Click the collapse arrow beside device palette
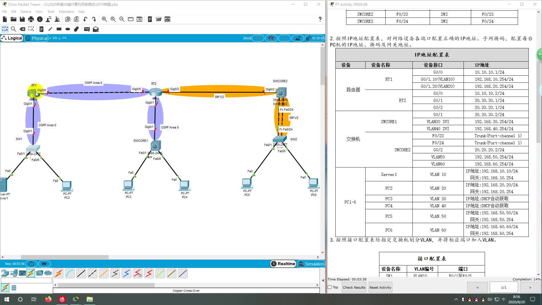 coord(323,280)
